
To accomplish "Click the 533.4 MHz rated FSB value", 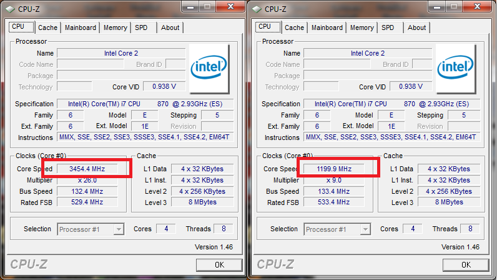I will 334,202.
